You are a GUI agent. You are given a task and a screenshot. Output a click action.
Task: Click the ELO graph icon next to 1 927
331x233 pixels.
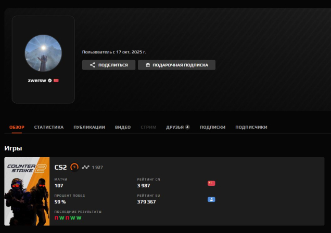[x=85, y=167]
